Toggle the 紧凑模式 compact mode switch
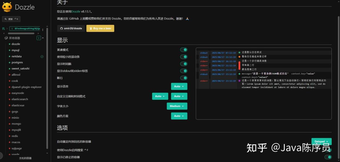 click(x=184, y=49)
